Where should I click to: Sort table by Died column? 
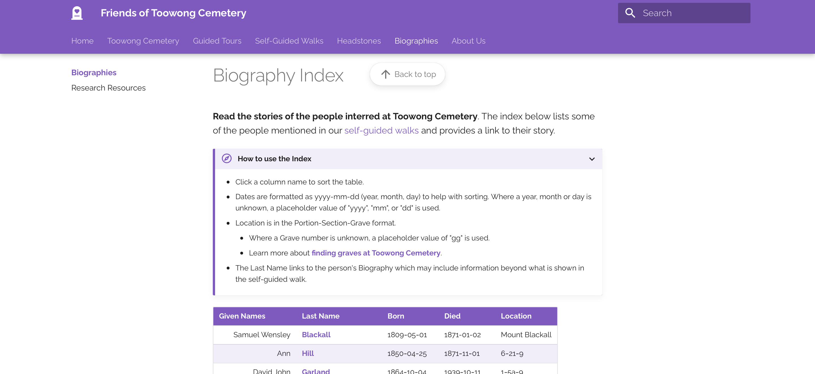pyautogui.click(x=452, y=316)
